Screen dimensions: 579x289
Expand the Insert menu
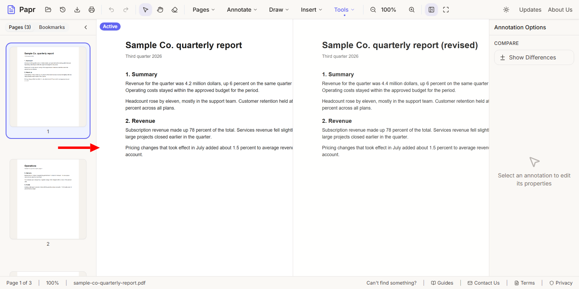312,10
